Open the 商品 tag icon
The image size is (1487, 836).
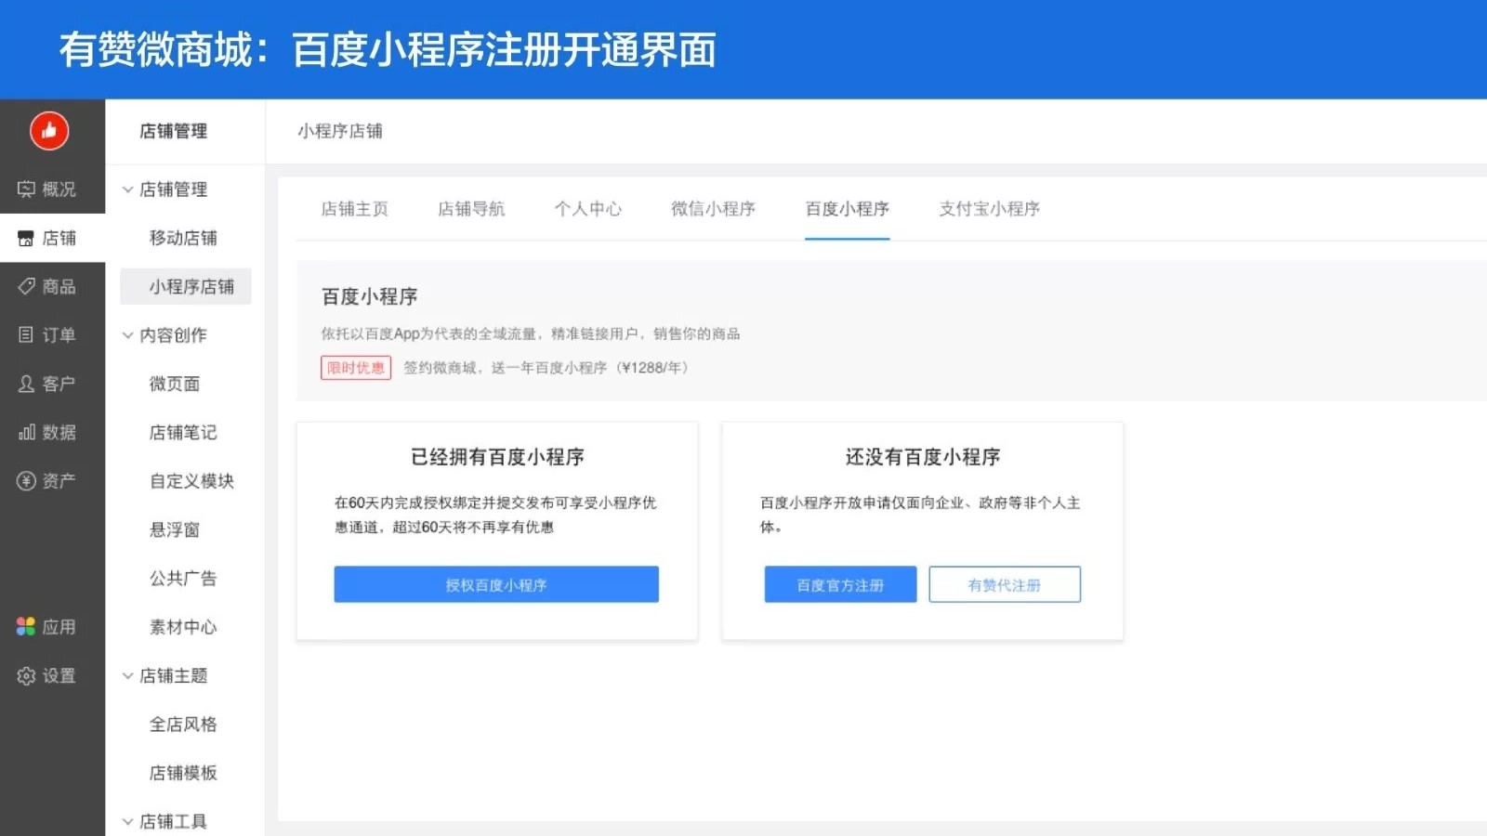(x=26, y=286)
